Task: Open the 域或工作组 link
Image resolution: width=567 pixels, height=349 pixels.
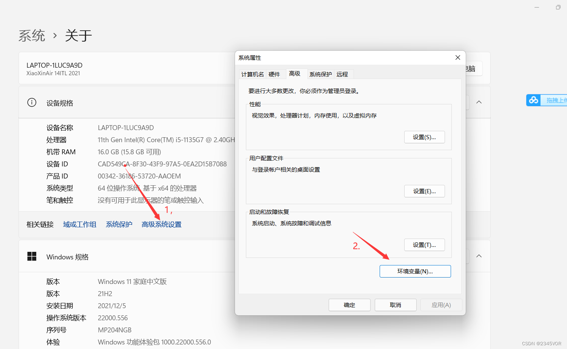Action: tap(80, 224)
